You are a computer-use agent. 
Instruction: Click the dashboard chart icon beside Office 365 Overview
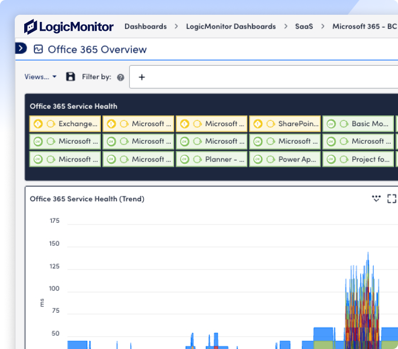pyautogui.click(x=39, y=49)
